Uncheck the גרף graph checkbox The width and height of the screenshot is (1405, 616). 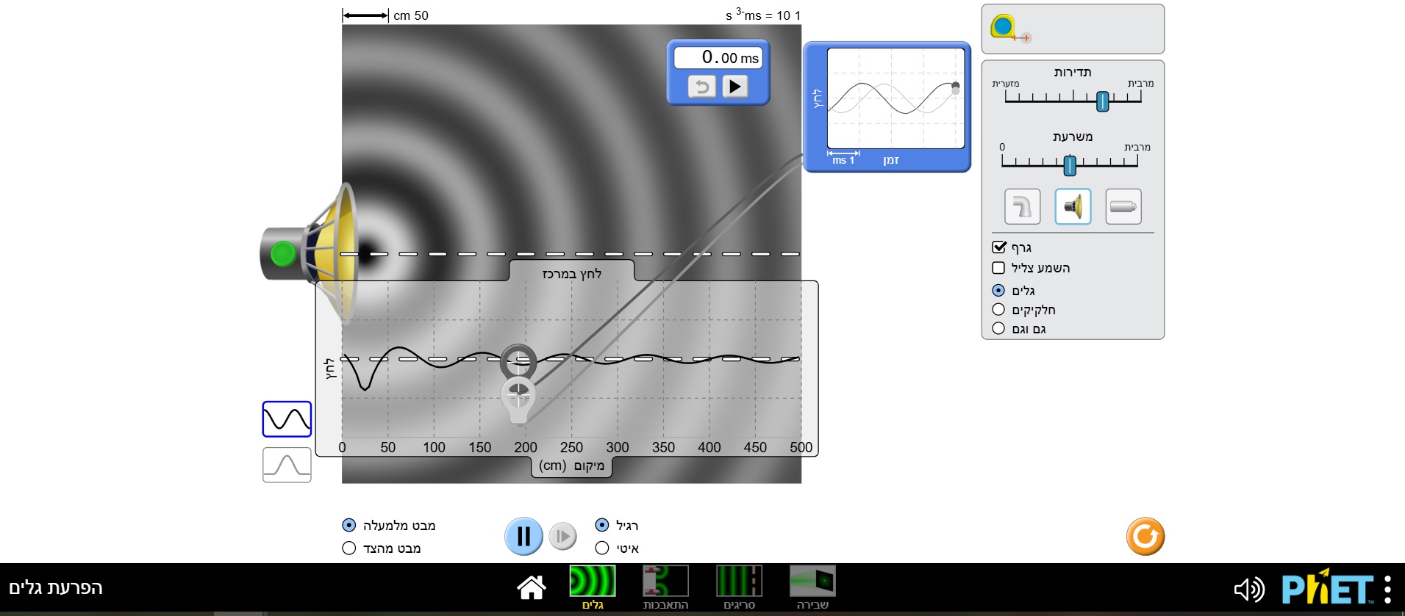[999, 247]
